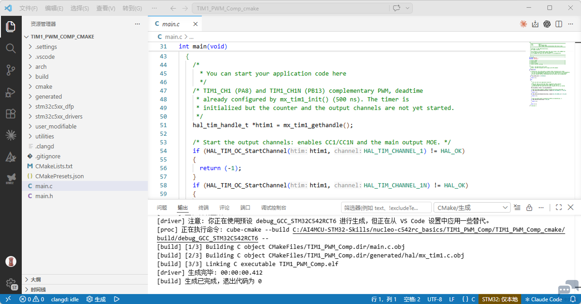Open the Extensions view

pos(11,114)
